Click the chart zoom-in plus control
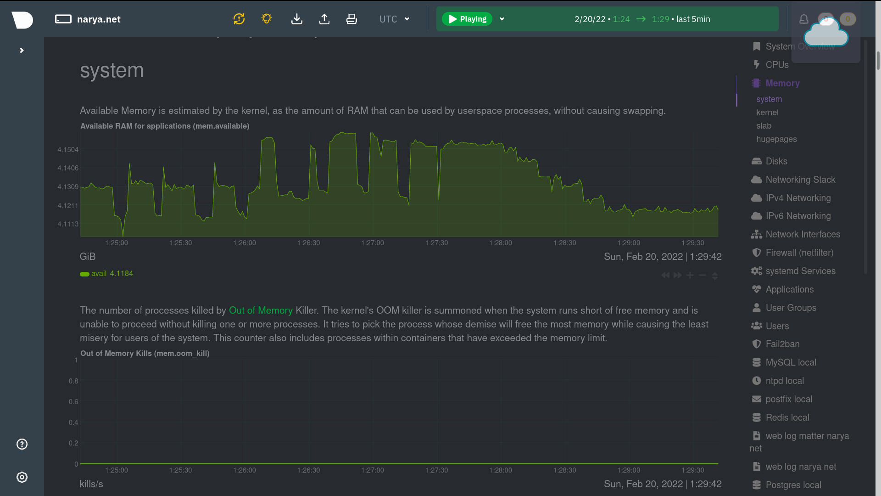881x496 pixels. click(690, 275)
